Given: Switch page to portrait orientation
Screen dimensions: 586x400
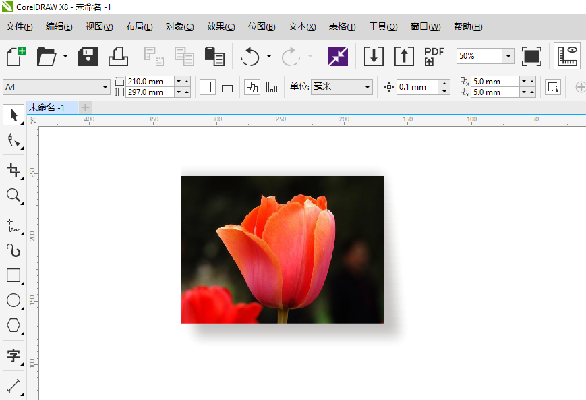Looking at the screenshot, I should pos(208,87).
